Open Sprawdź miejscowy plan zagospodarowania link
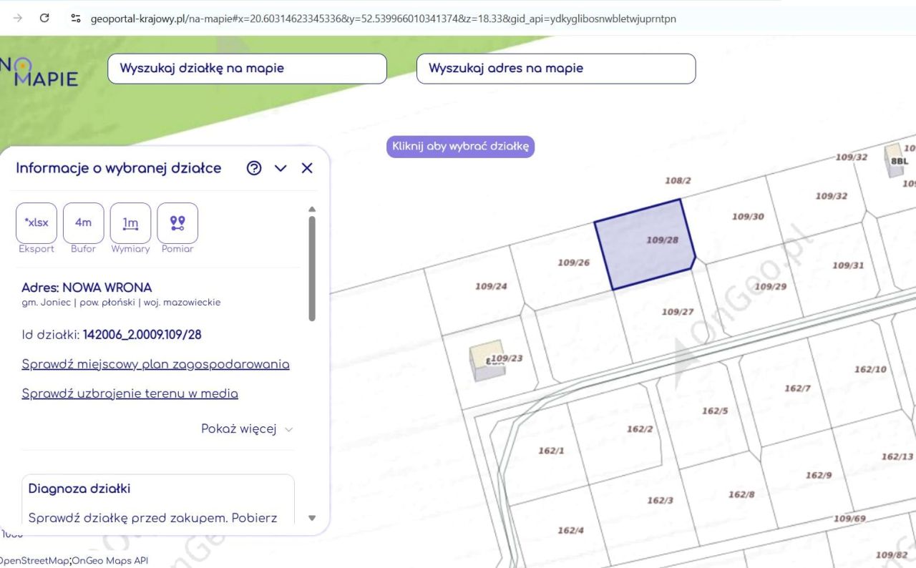 click(155, 364)
